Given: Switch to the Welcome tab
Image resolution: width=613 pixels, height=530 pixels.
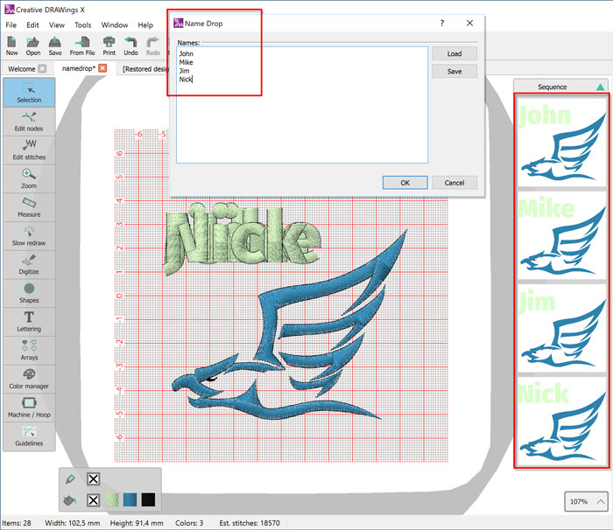Looking at the screenshot, I should coord(21,68).
